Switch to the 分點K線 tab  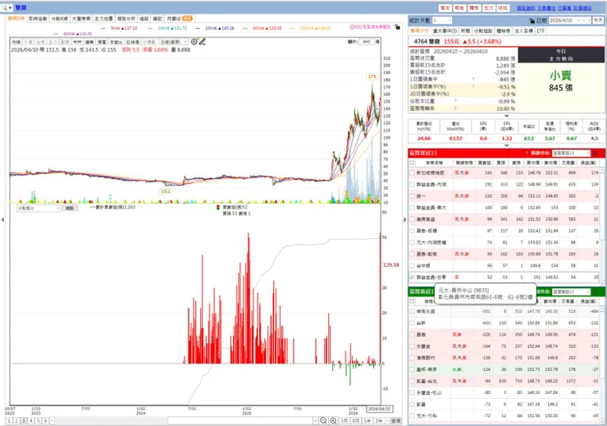click(60, 19)
